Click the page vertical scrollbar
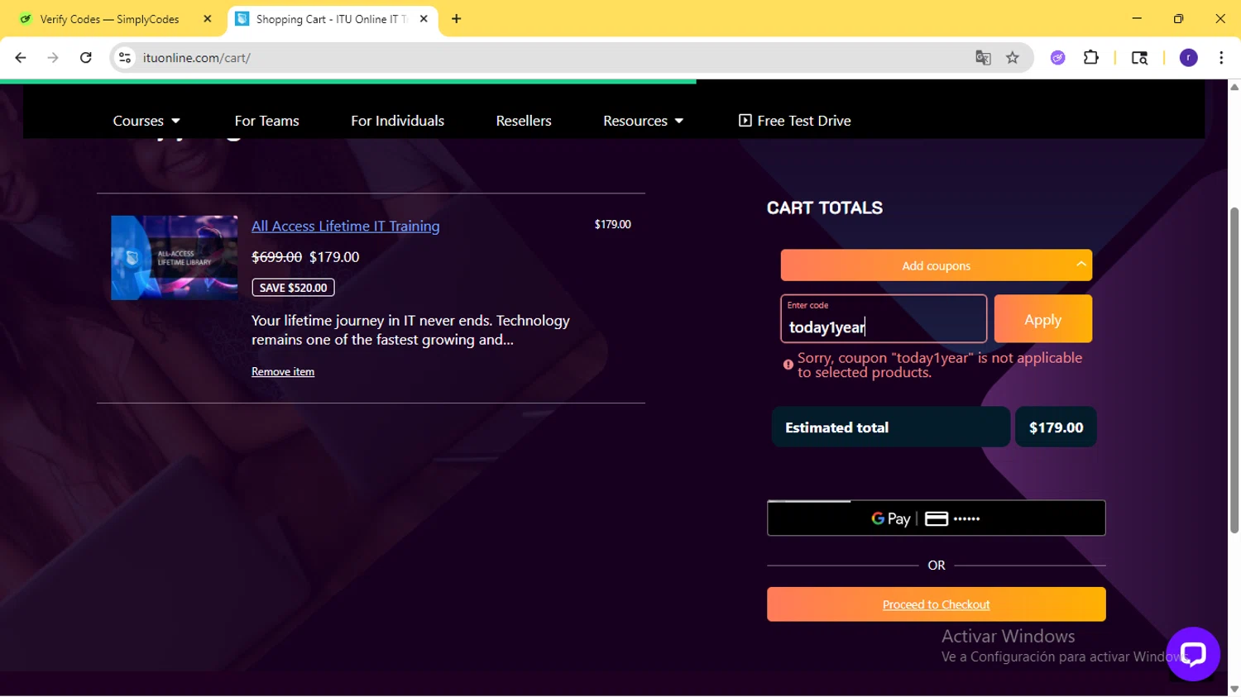This screenshot has height=697, width=1241. (1234, 370)
